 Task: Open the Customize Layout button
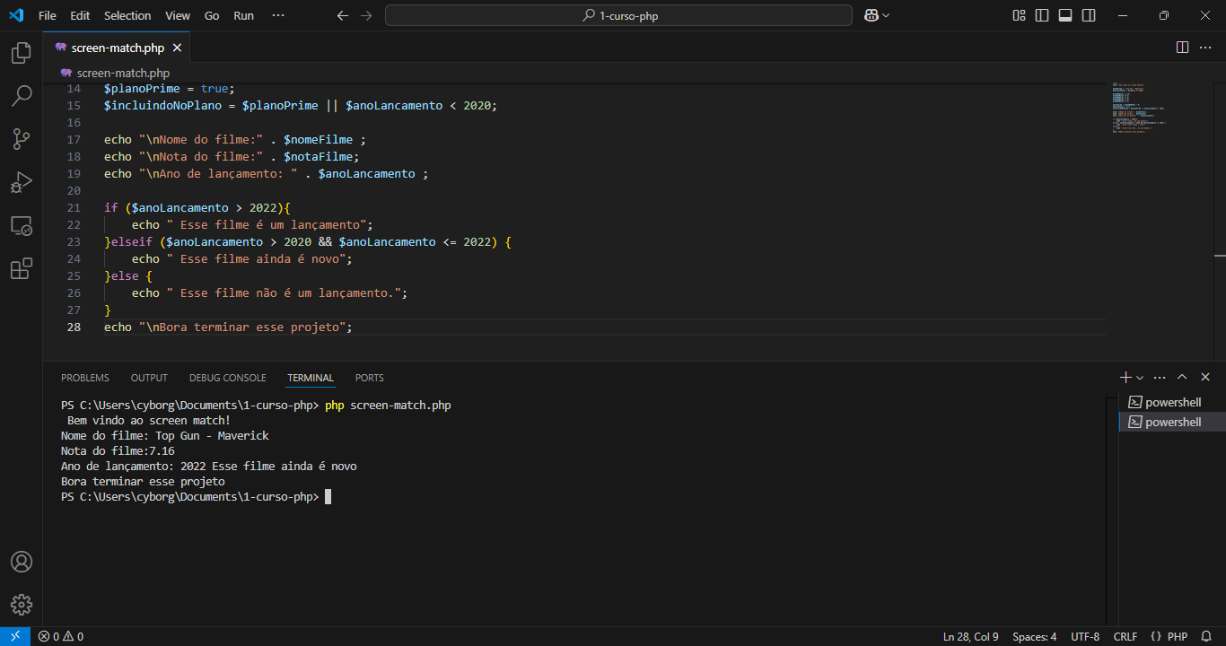1019,15
